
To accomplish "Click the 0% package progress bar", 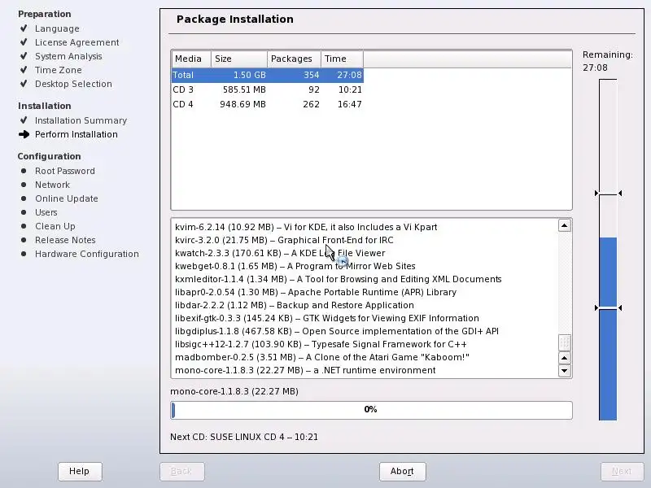I will pyautogui.click(x=371, y=410).
